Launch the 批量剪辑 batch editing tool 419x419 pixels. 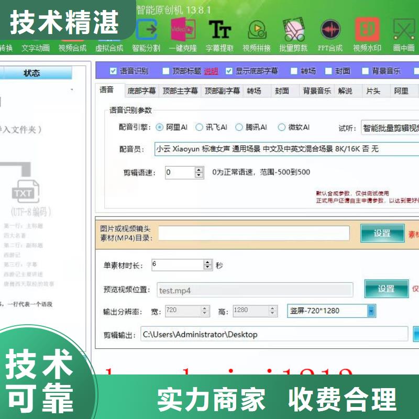tap(293, 35)
